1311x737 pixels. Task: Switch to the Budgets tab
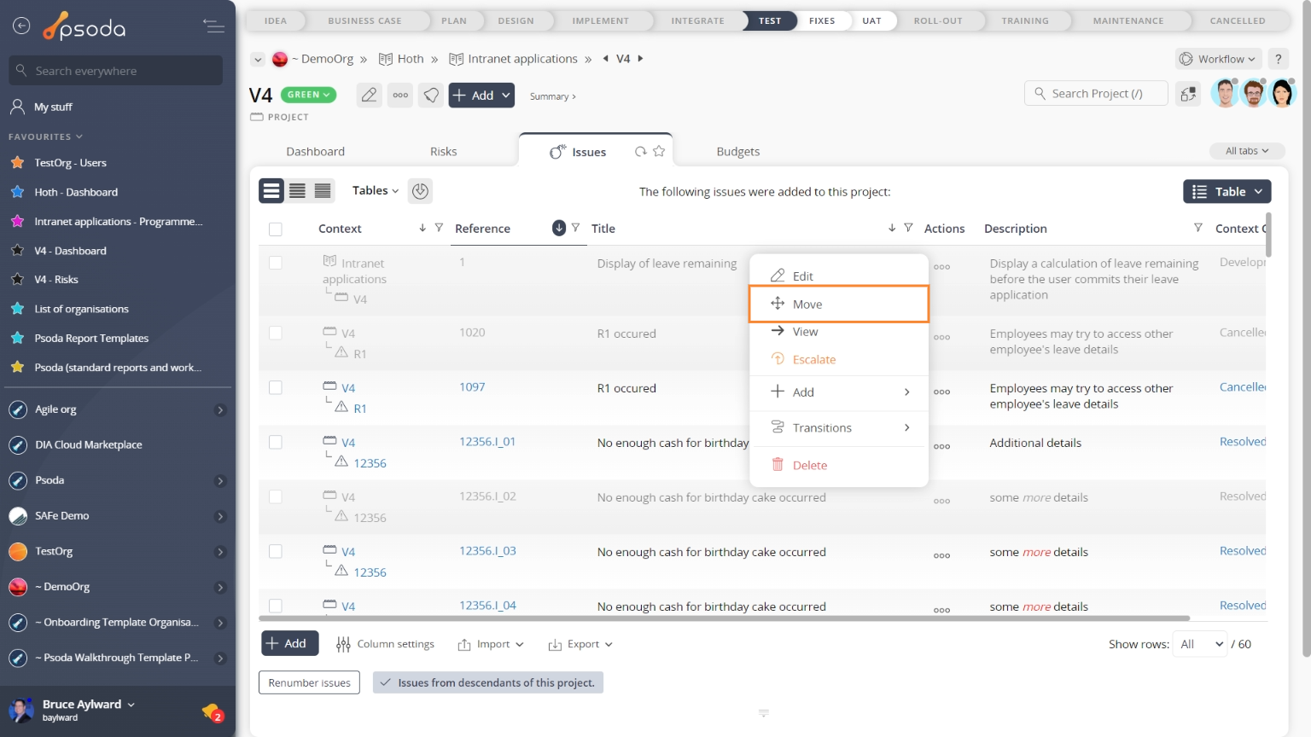click(x=737, y=152)
